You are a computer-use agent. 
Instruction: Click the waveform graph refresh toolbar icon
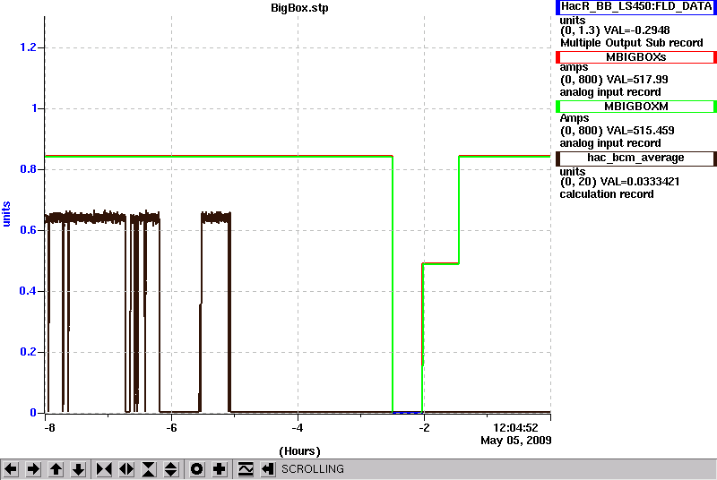coord(246,469)
